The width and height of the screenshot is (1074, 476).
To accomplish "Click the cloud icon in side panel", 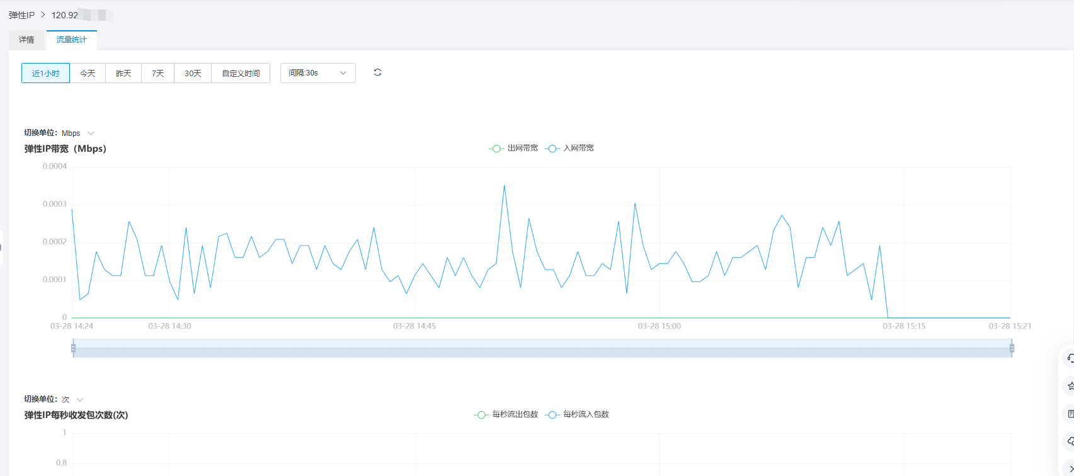I will coord(1069,441).
